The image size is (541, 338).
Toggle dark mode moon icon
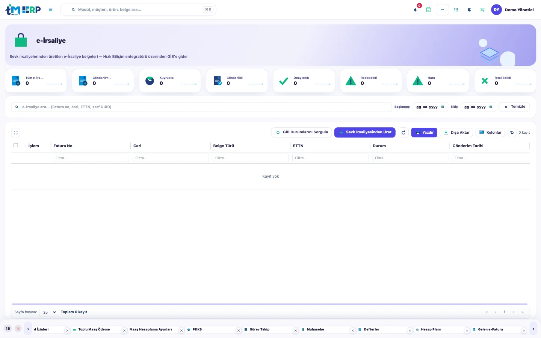pos(469,10)
